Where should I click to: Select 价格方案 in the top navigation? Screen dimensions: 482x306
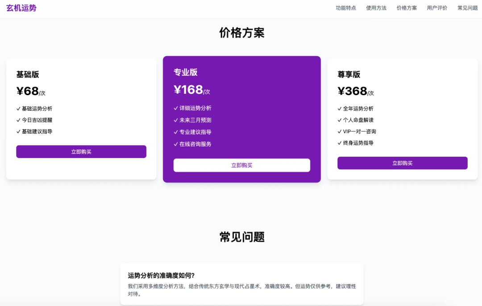coord(407,8)
